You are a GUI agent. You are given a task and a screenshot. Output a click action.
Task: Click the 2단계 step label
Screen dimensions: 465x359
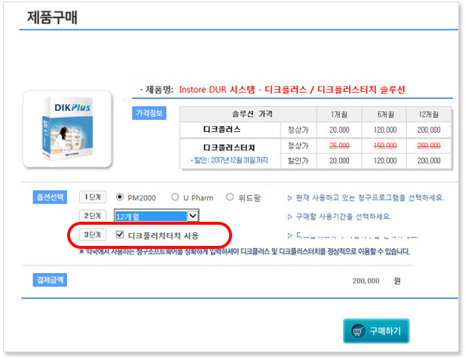coord(93,216)
